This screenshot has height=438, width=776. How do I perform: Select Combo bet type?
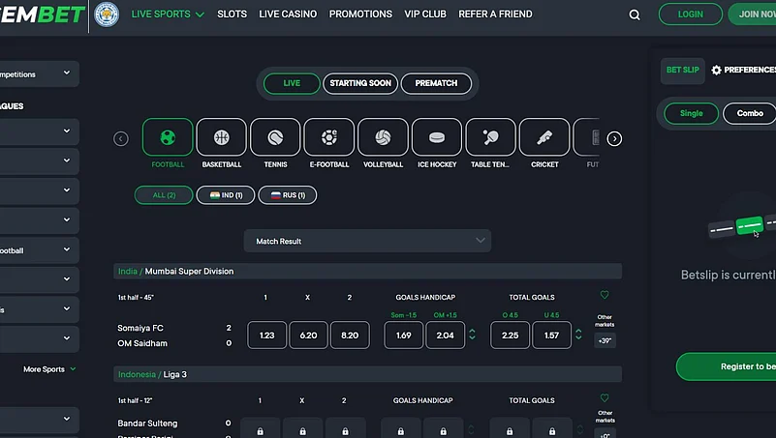(749, 113)
